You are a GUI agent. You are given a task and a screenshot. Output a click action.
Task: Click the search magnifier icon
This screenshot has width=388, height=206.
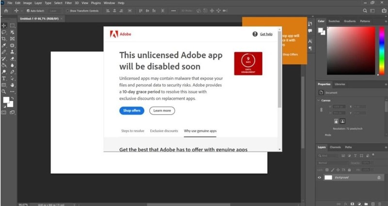(365, 11)
